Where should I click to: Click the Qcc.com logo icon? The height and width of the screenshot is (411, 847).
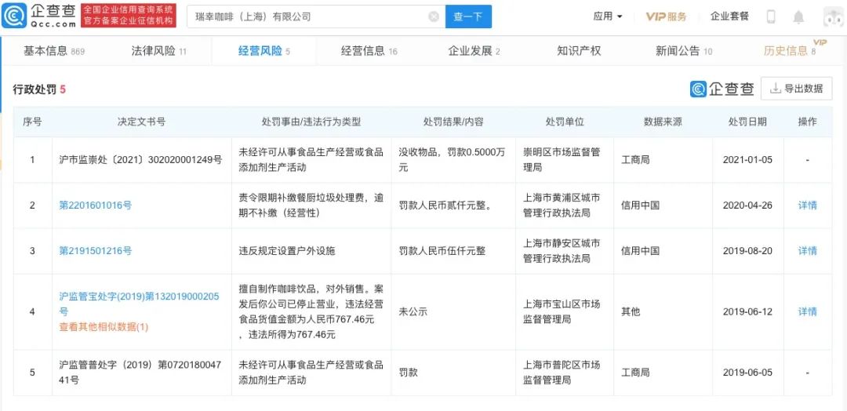(14, 16)
